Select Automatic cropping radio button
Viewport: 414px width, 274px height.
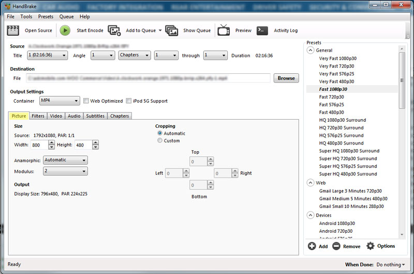coord(160,133)
